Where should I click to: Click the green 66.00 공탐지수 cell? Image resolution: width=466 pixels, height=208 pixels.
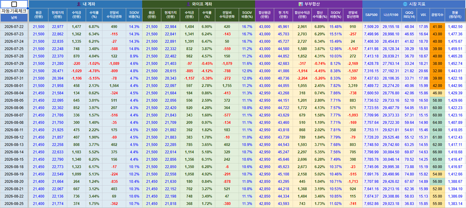pyautogui.click(x=437, y=152)
